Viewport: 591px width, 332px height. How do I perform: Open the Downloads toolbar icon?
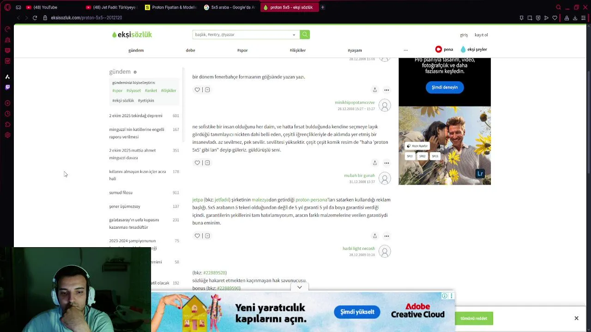click(x=575, y=18)
